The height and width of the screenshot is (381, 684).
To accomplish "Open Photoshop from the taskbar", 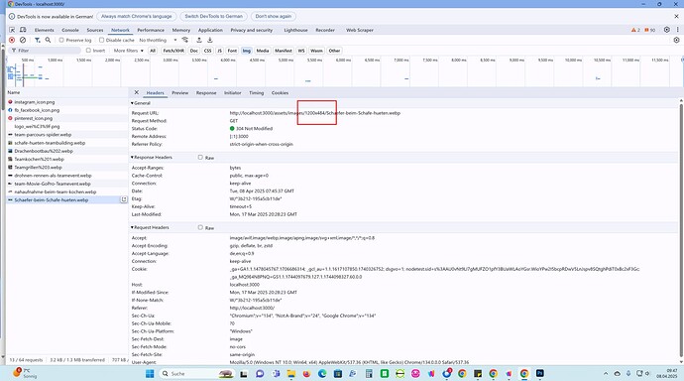I will [x=540, y=373].
